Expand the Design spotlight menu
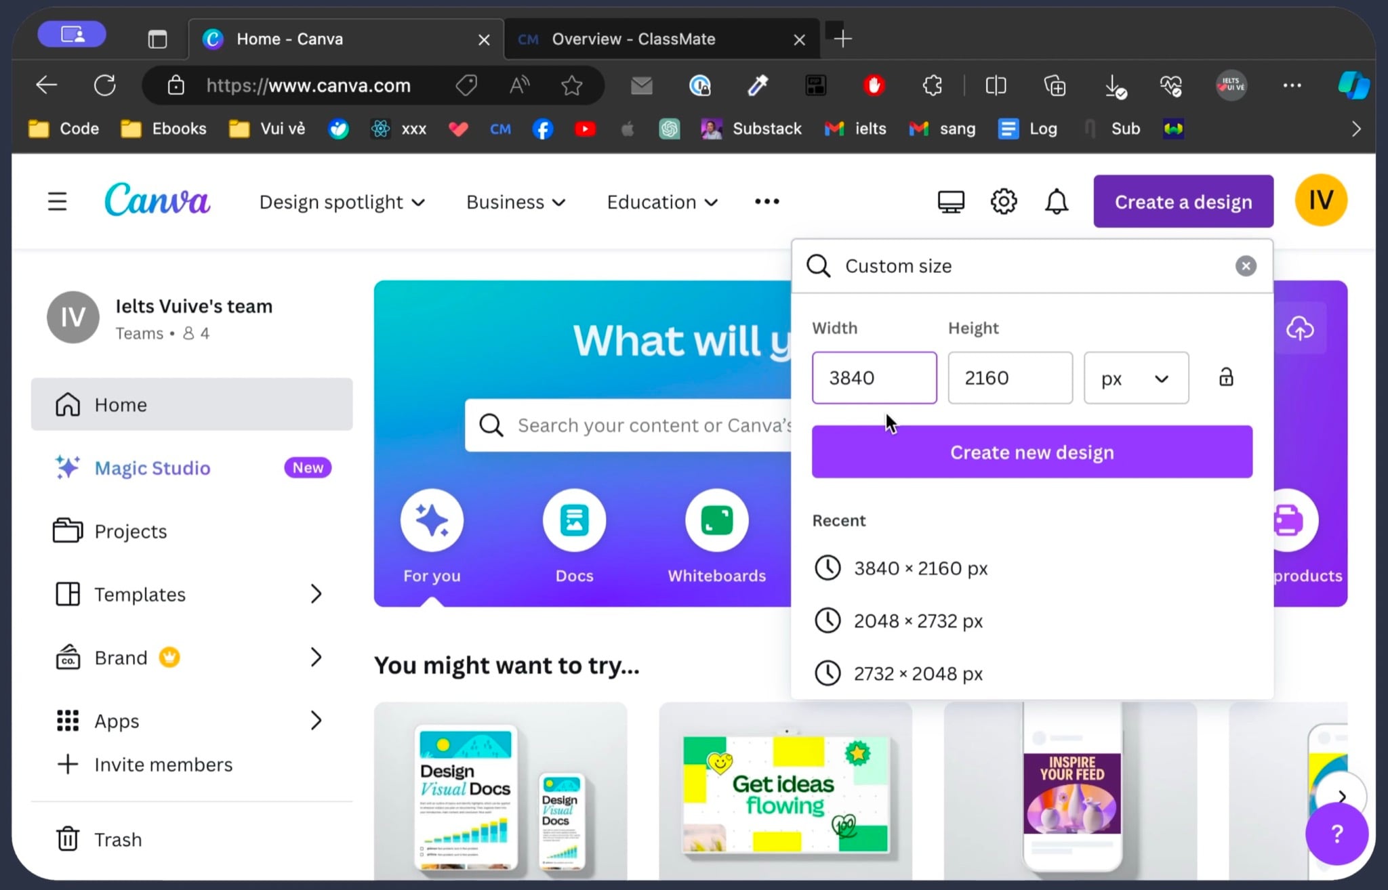Viewport: 1388px width, 890px height. click(x=342, y=202)
